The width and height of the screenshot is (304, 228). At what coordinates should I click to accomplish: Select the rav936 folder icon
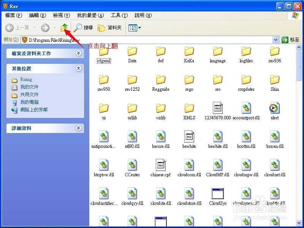pyautogui.click(x=275, y=51)
